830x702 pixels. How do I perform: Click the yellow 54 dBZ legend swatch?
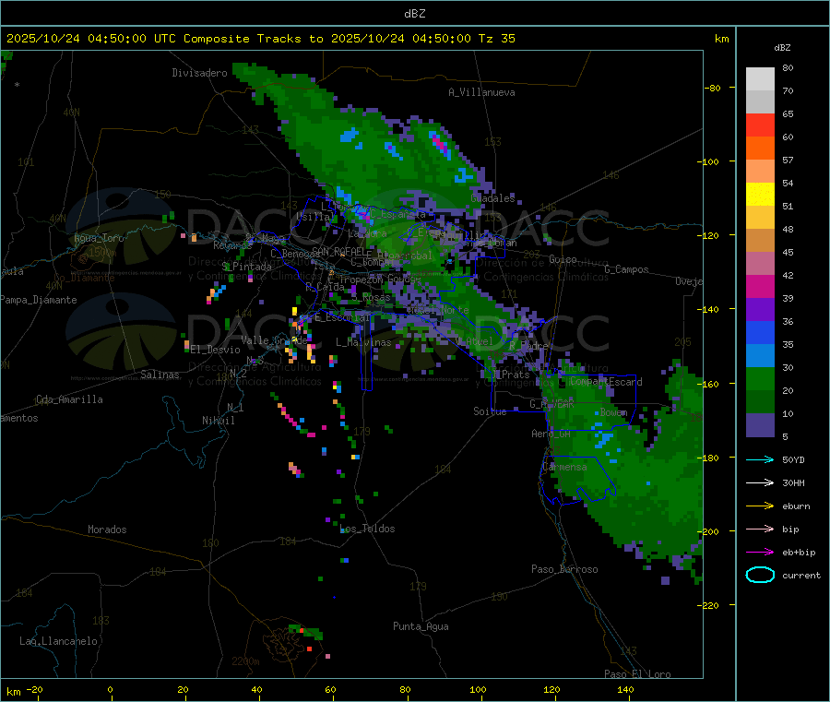tap(760, 195)
